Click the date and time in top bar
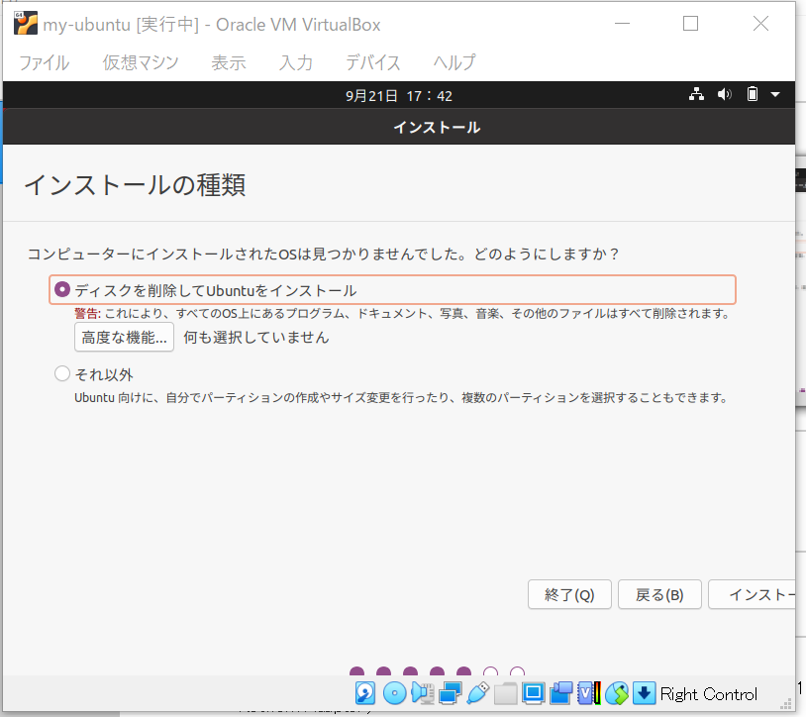This screenshot has width=806, height=717. point(399,96)
